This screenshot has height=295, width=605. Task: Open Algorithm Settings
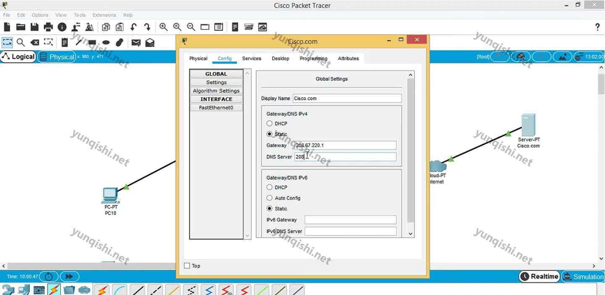pos(216,91)
